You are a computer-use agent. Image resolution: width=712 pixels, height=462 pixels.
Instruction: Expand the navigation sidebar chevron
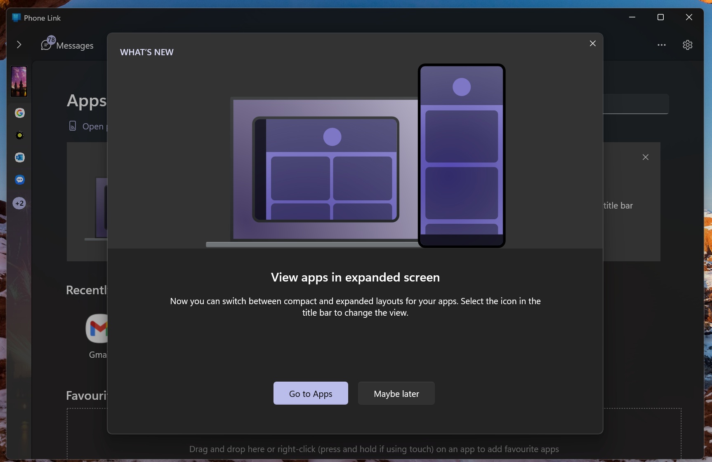(19, 45)
